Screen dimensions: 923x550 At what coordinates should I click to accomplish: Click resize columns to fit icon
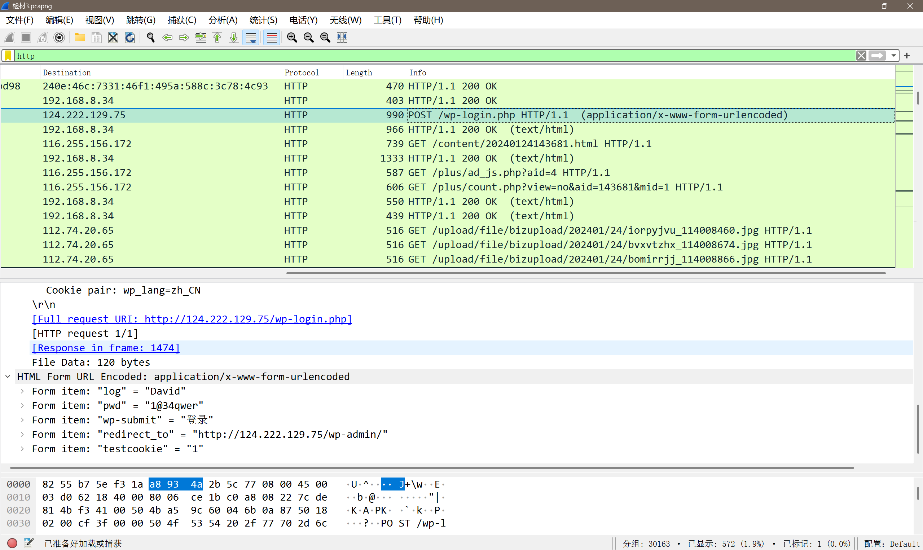tap(342, 38)
